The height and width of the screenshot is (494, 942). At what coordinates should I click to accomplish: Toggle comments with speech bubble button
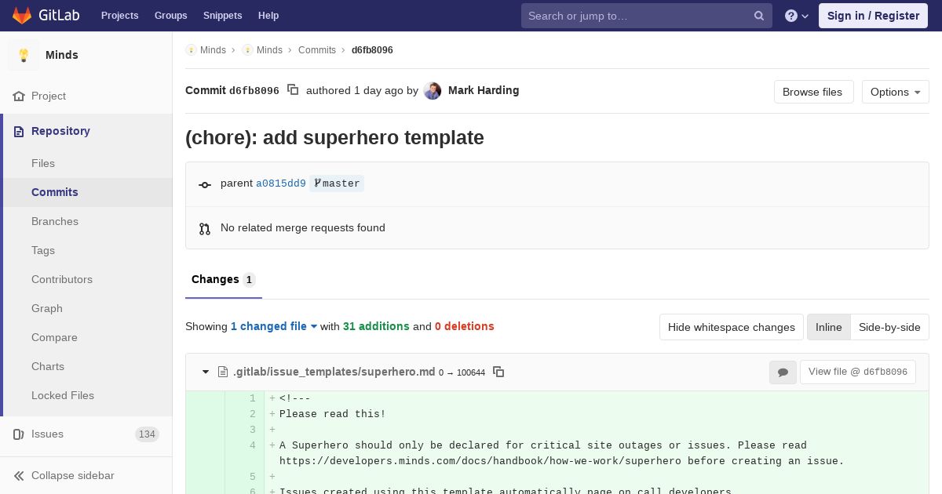coord(783,372)
